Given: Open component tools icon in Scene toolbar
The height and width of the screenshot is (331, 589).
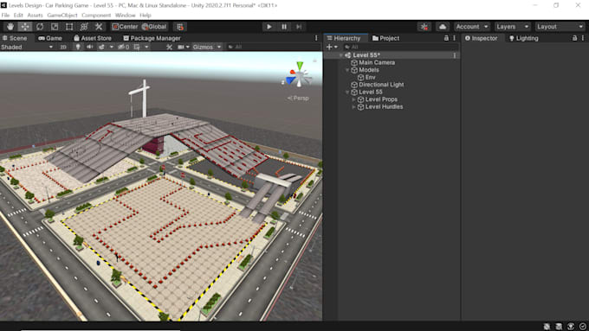Looking at the screenshot, I should (x=170, y=47).
